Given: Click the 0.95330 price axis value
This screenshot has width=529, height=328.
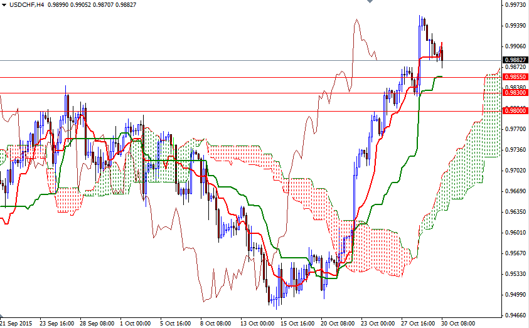Looking at the screenshot, I should 515,274.
